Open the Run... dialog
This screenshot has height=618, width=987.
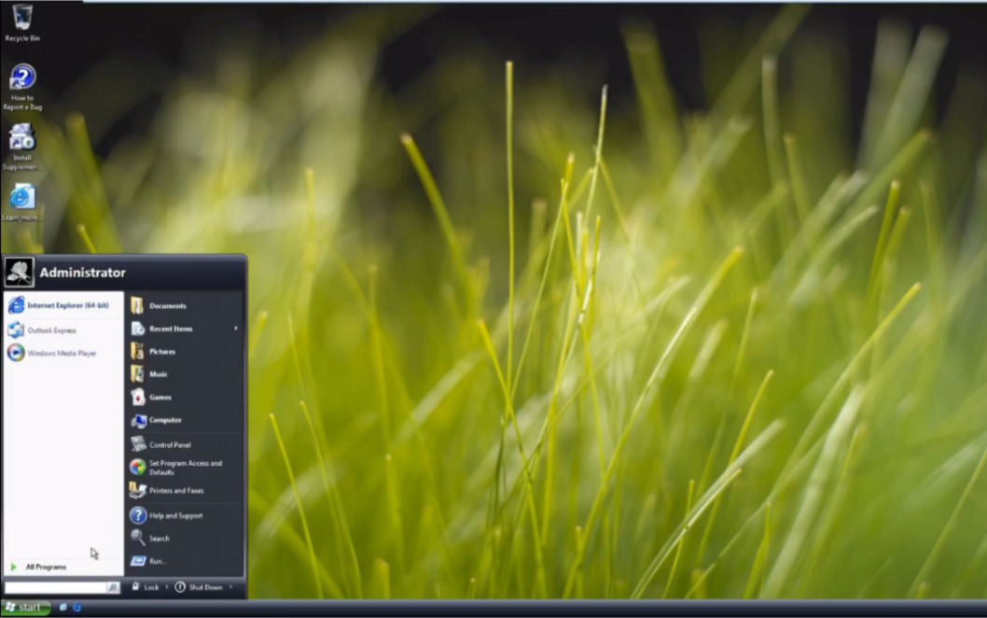point(185,561)
